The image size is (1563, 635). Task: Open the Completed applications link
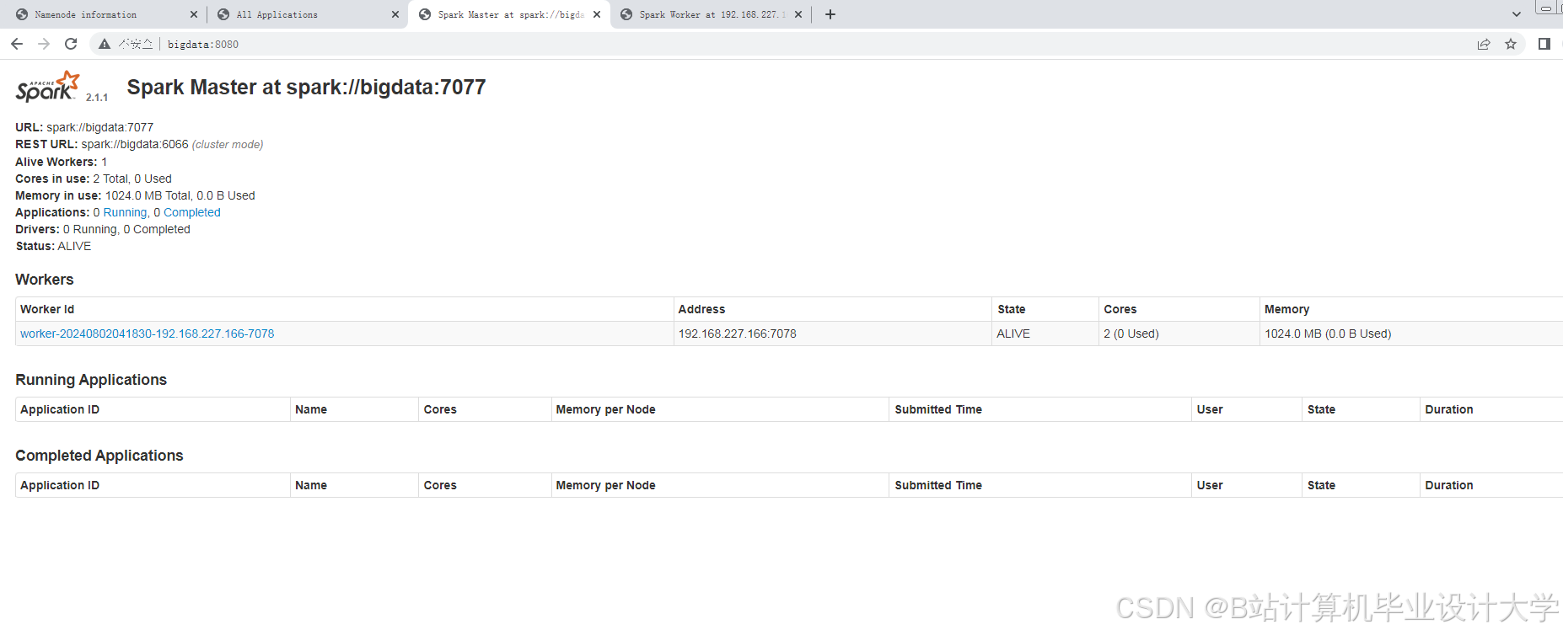click(x=192, y=212)
